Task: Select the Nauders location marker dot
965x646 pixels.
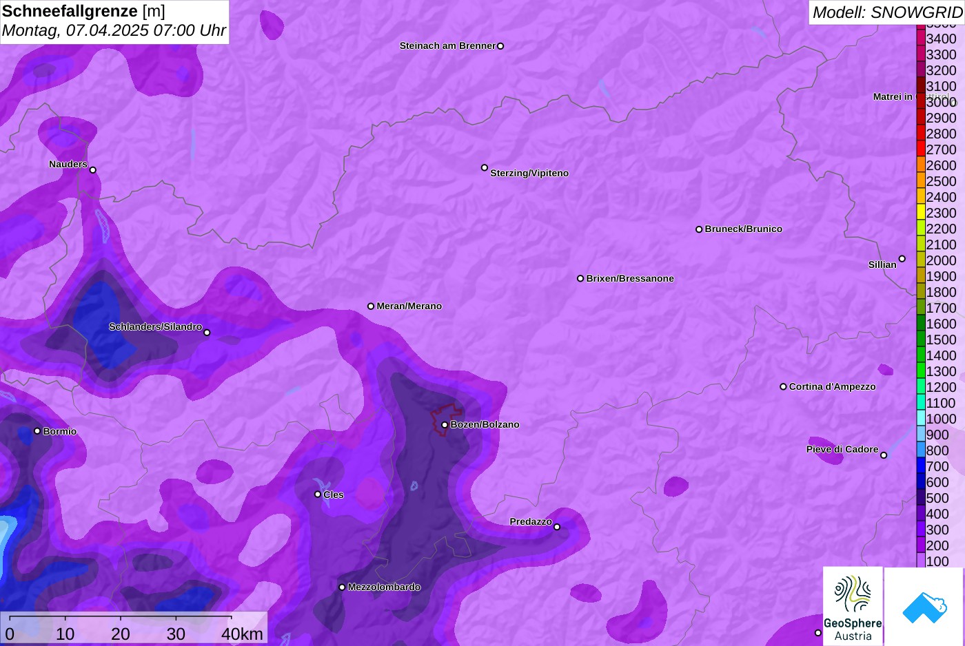Action: point(93,170)
